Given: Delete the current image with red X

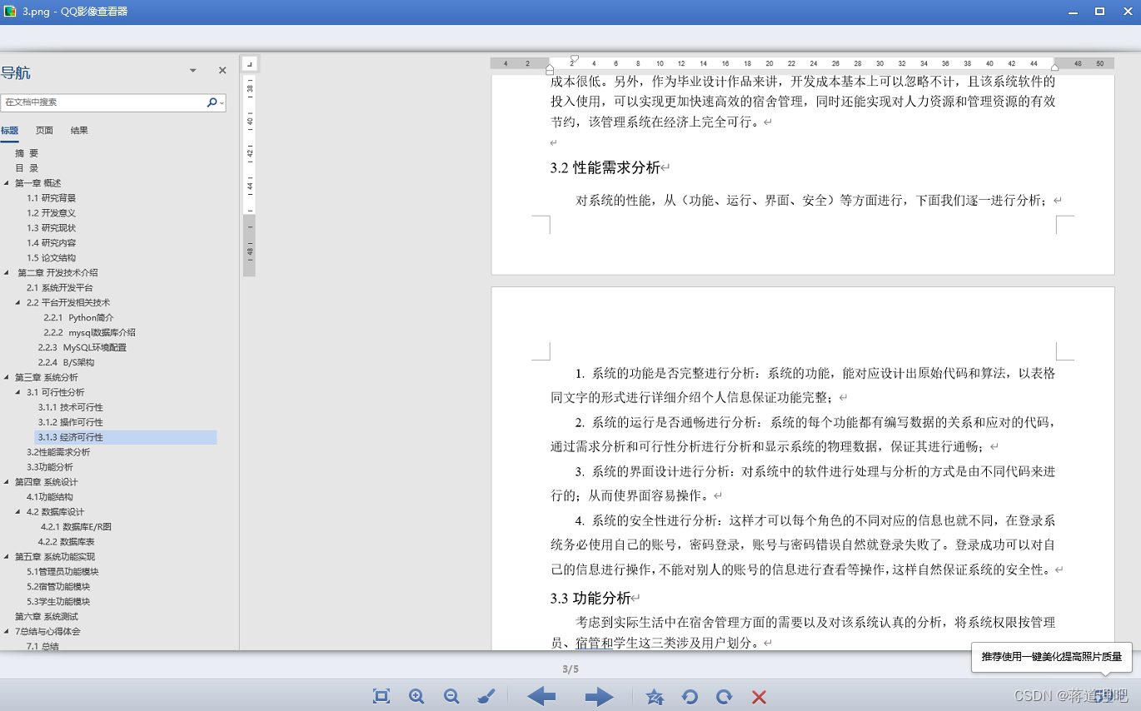Looking at the screenshot, I should click(x=759, y=697).
